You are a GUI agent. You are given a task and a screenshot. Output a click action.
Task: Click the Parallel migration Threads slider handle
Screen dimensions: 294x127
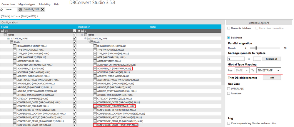tap(256, 48)
